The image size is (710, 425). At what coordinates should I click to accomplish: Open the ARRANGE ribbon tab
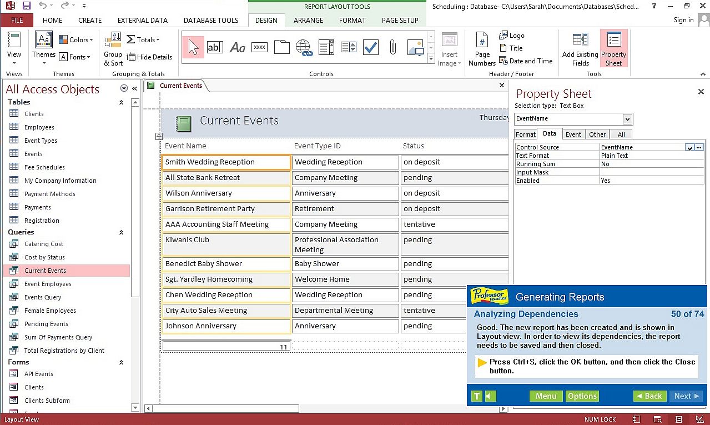pyautogui.click(x=308, y=21)
